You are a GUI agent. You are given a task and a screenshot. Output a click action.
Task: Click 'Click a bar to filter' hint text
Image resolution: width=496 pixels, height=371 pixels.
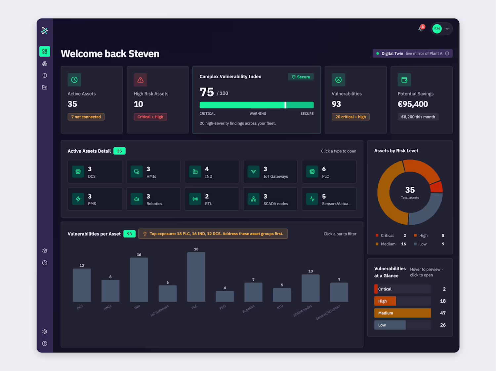tap(340, 234)
